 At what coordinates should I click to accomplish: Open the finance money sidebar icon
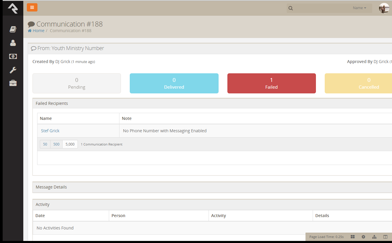13,56
